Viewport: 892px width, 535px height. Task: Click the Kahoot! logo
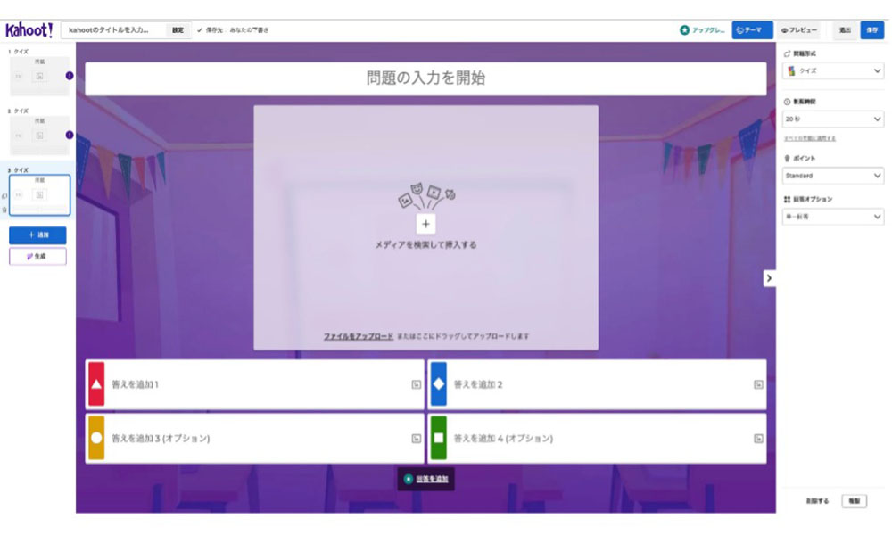tap(29, 30)
